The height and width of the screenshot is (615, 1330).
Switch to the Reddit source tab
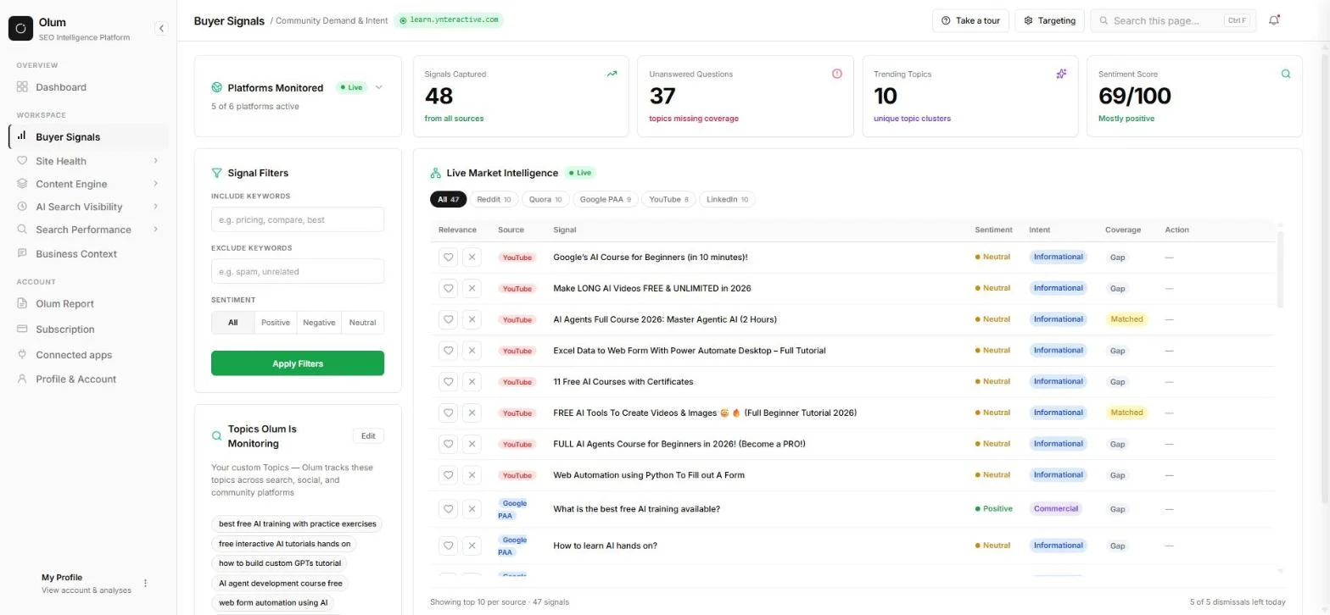[x=494, y=200]
